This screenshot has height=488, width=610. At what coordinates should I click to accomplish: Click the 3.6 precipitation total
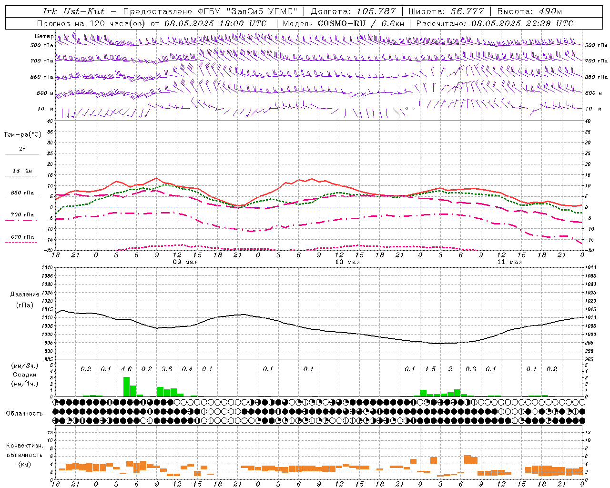[x=167, y=369]
